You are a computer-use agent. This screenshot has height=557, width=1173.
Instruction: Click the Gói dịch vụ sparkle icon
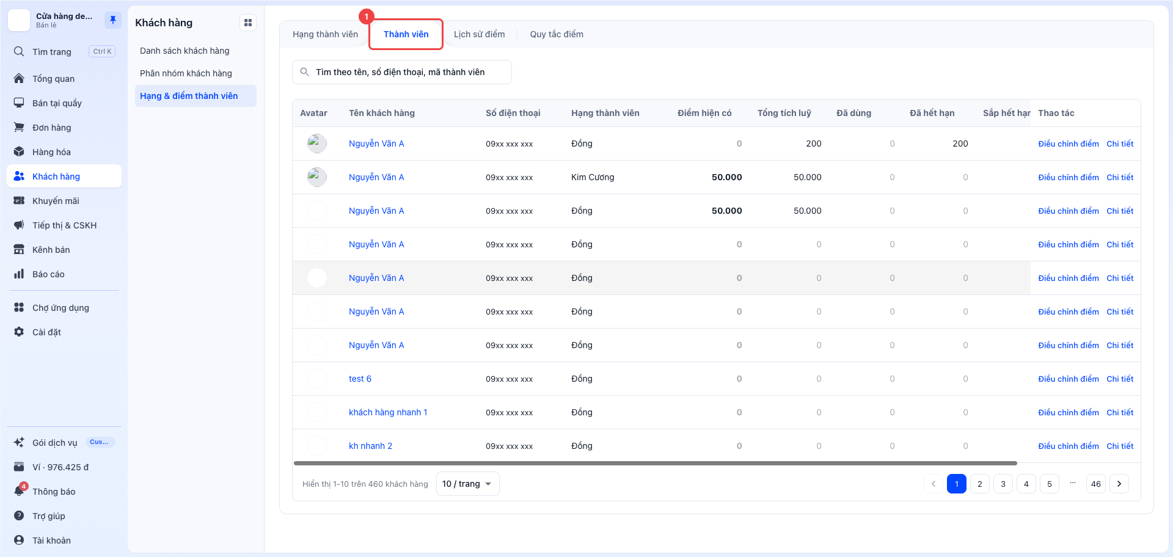pos(19,443)
